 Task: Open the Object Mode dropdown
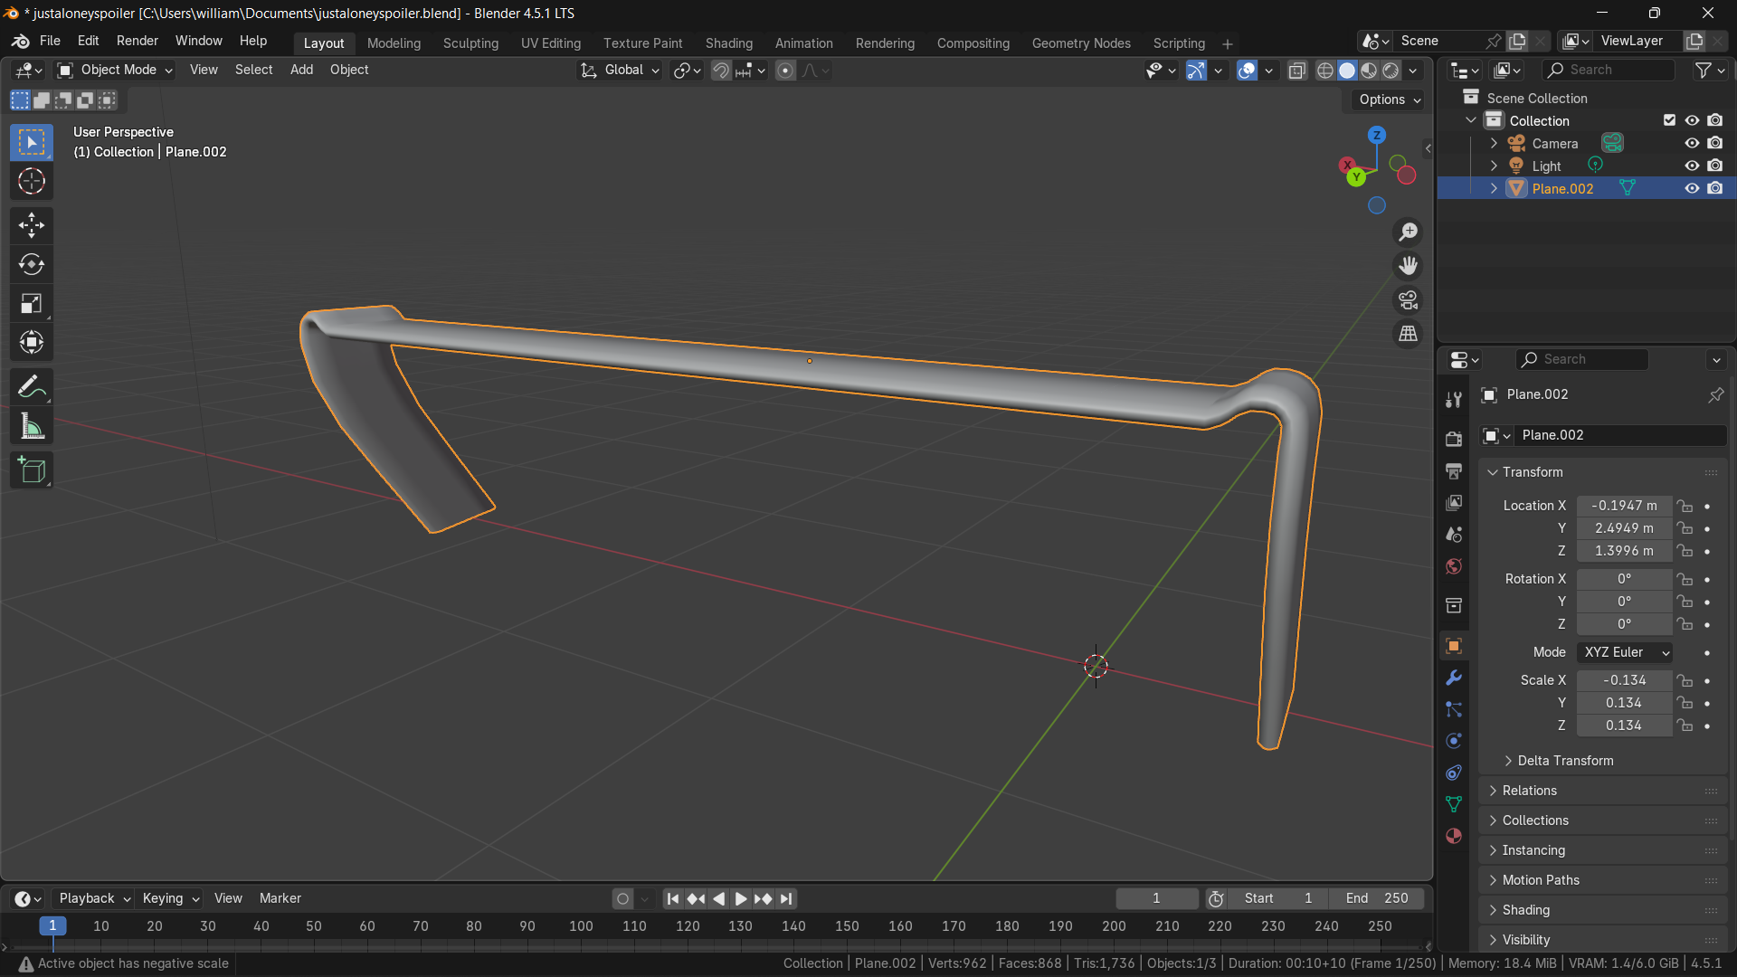114,71
